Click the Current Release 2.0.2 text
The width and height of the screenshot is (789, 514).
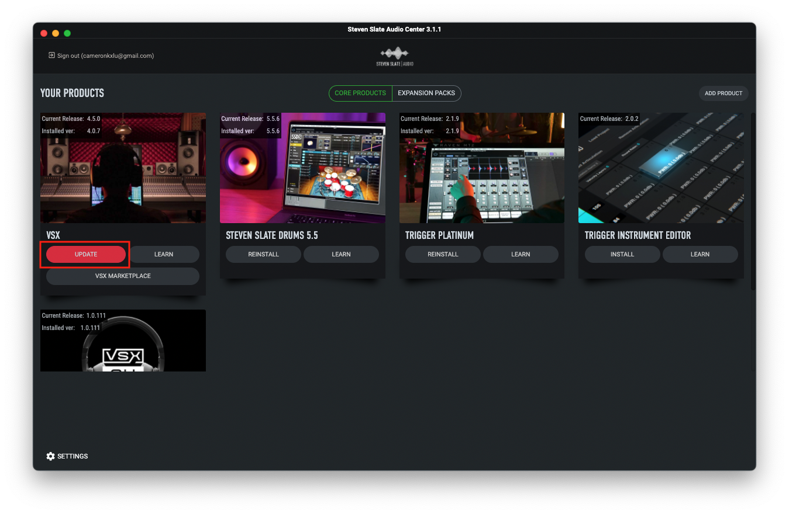coord(609,119)
